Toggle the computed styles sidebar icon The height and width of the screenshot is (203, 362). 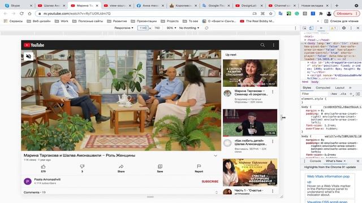tap(357, 94)
